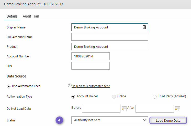The height and width of the screenshot is (126, 191).
Task: Click the HIN input field
Action: pos(90,66)
